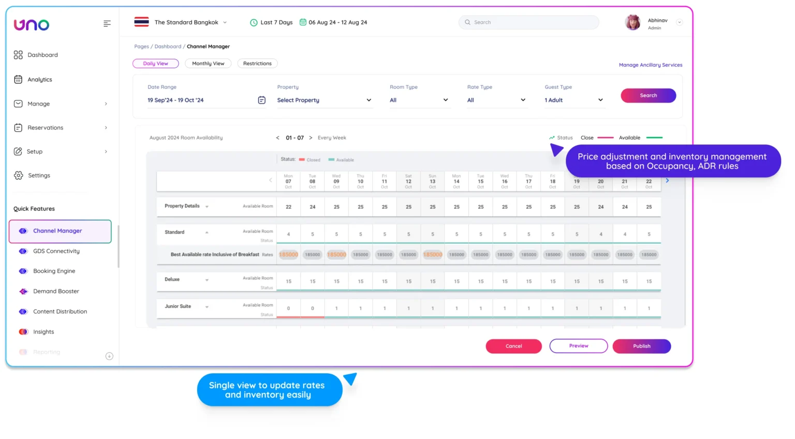Expand the Manage section in the sidebar

coord(106,104)
